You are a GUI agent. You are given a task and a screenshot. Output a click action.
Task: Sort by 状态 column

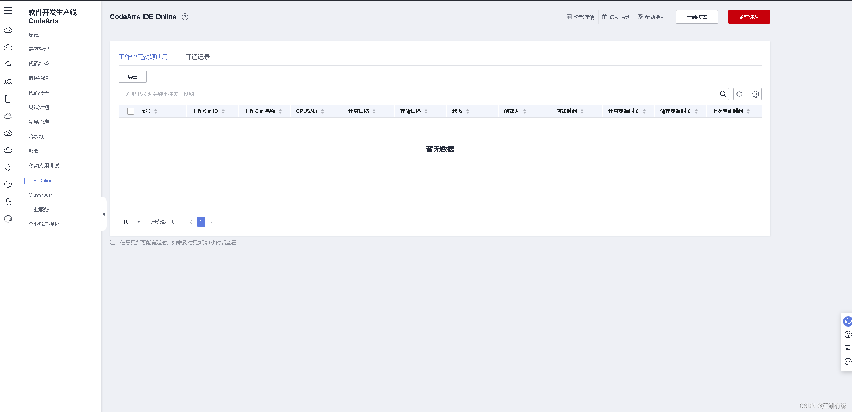click(x=468, y=111)
